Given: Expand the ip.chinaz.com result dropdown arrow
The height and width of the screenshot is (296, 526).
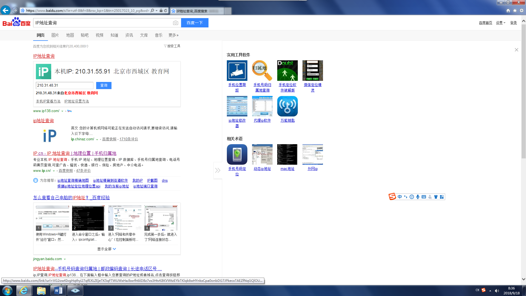Looking at the screenshot, I should (97, 140).
